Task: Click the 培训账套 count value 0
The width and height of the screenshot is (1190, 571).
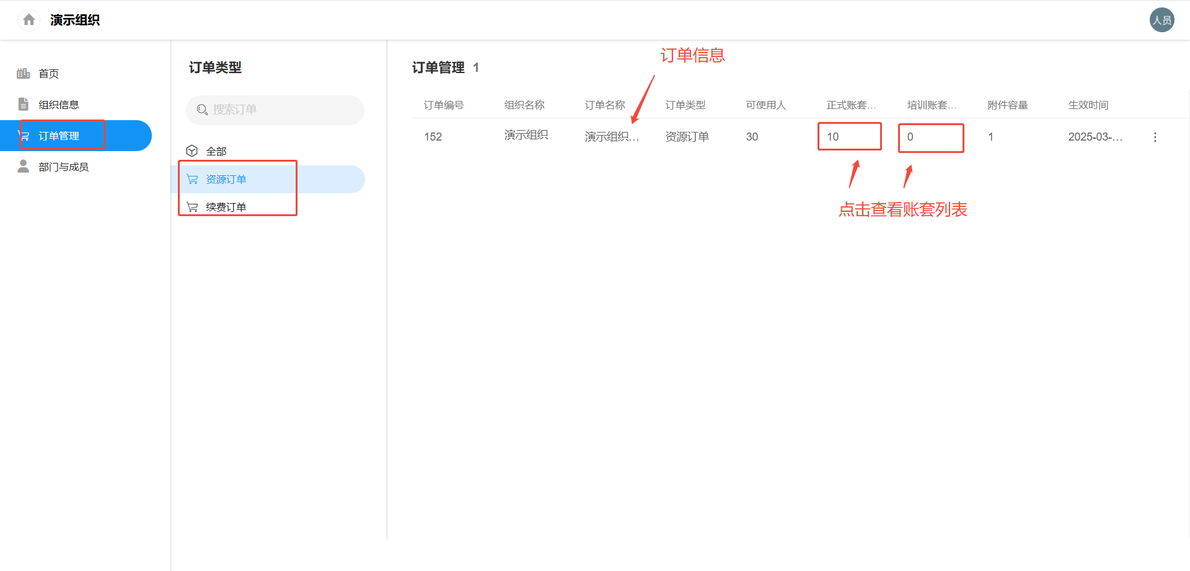Action: point(909,137)
